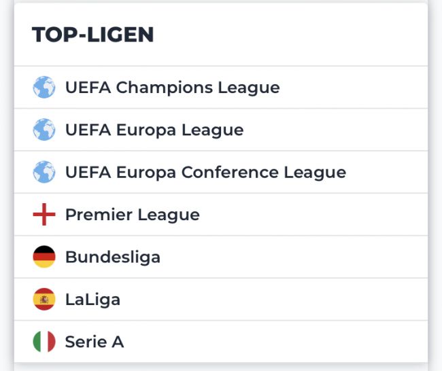Screen dimensions: 442x371
Task: Click the globe icon beside UEFA Champions League
Action: pos(44,88)
